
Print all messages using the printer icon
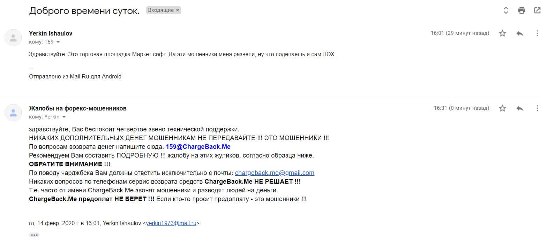[x=521, y=10]
